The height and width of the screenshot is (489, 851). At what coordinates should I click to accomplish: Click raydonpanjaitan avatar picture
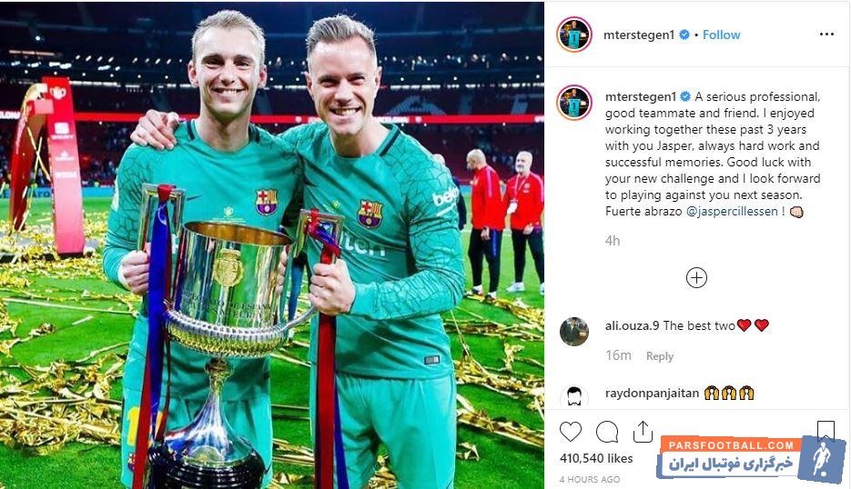pos(574,396)
